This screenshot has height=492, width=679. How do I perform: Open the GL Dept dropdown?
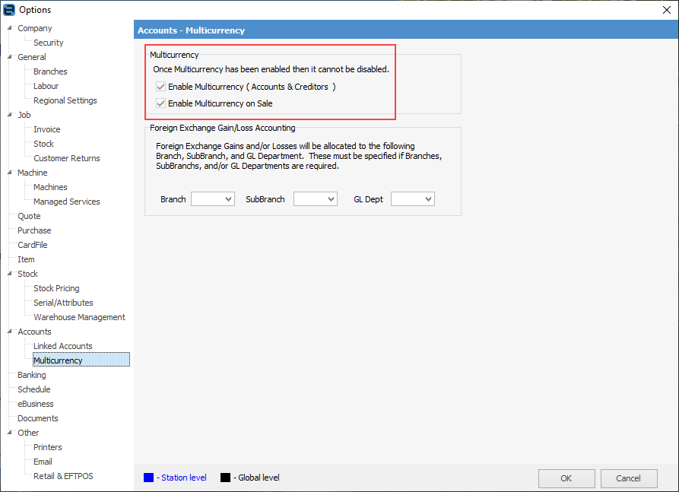click(413, 199)
